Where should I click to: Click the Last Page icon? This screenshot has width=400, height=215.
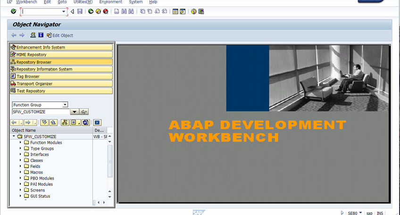(165, 11)
